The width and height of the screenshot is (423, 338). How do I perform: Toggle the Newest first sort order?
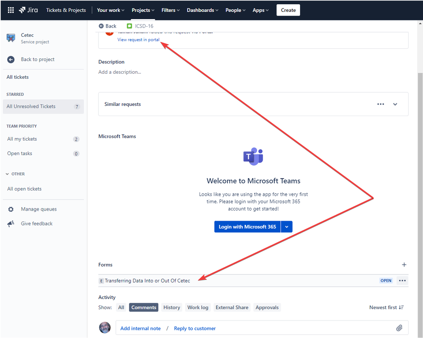click(386, 308)
